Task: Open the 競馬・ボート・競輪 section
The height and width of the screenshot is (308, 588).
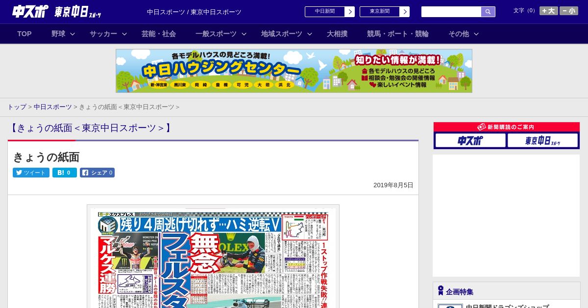Action: (x=398, y=34)
